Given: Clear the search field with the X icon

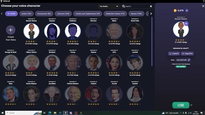Looking at the screenshot, I should click(x=151, y=6).
